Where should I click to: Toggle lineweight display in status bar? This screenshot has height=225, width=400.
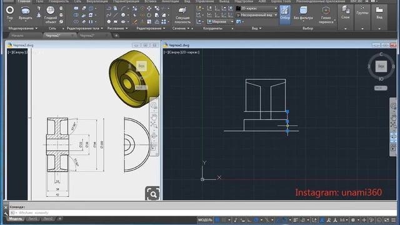296,220
